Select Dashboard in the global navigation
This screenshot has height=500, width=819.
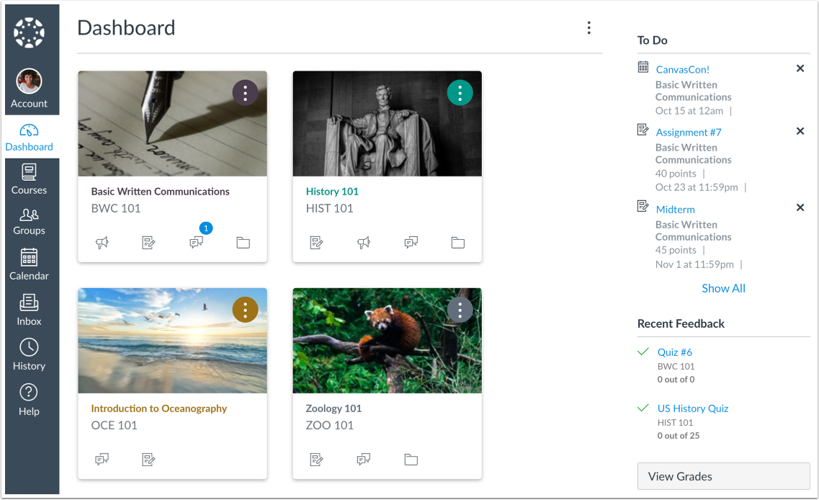[29, 138]
